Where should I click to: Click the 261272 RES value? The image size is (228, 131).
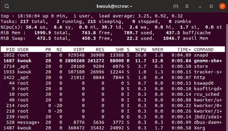pos(96,61)
